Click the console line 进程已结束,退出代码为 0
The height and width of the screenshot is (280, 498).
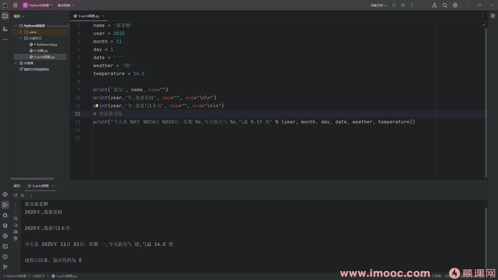[53, 260]
